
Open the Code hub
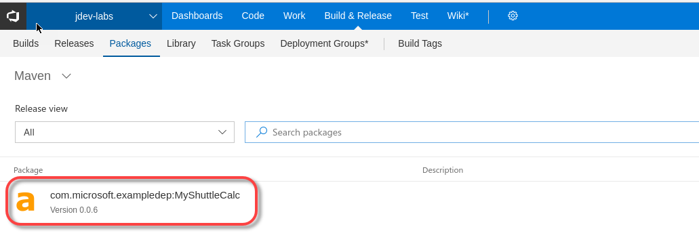[253, 16]
